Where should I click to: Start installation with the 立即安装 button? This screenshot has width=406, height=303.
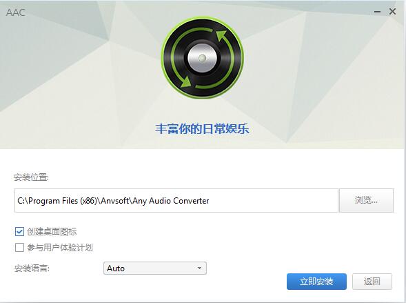click(316, 282)
